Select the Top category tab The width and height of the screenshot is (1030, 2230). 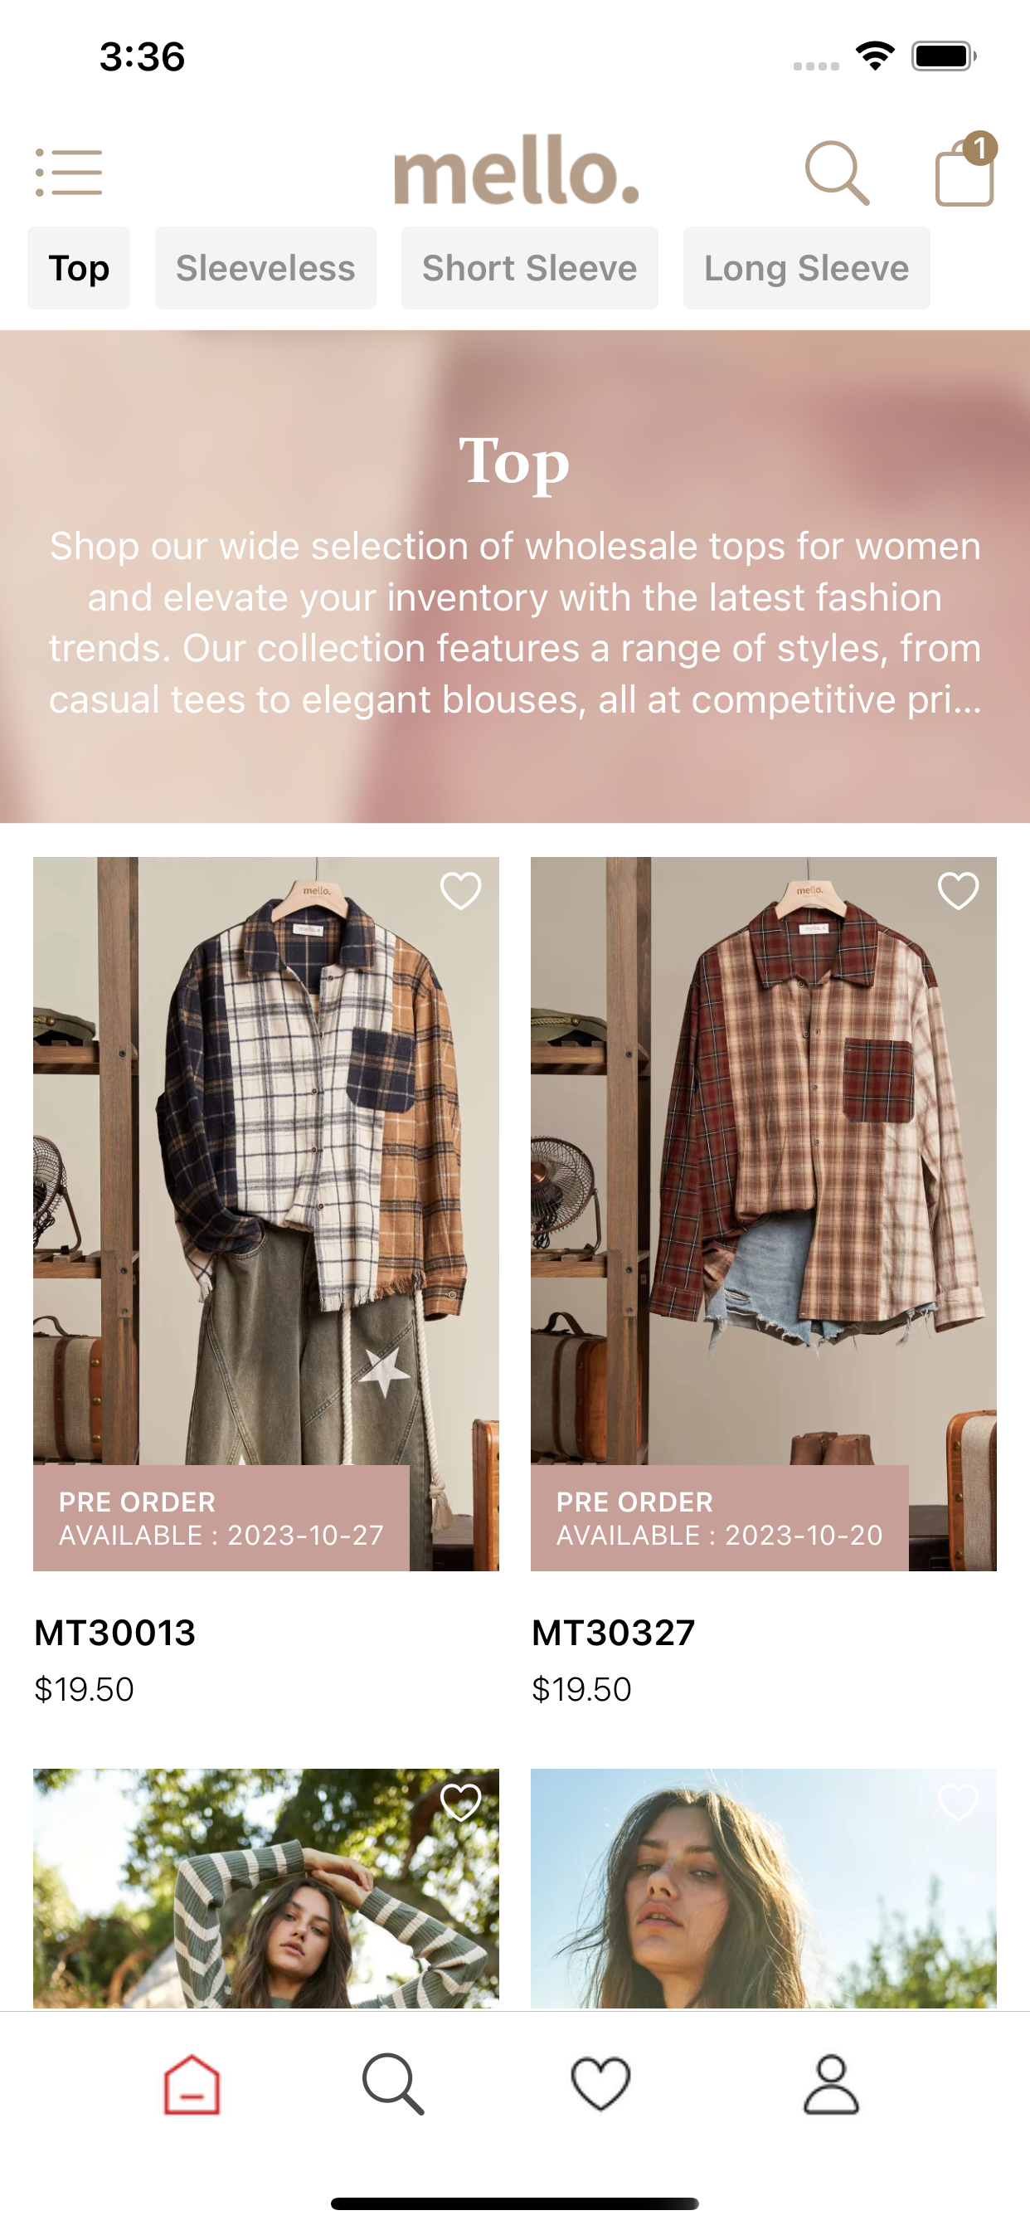(x=79, y=268)
